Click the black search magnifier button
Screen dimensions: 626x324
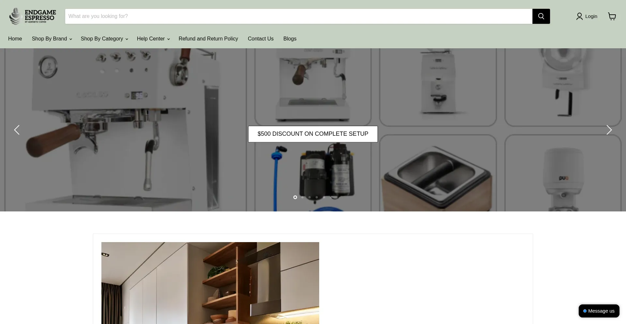point(541,16)
